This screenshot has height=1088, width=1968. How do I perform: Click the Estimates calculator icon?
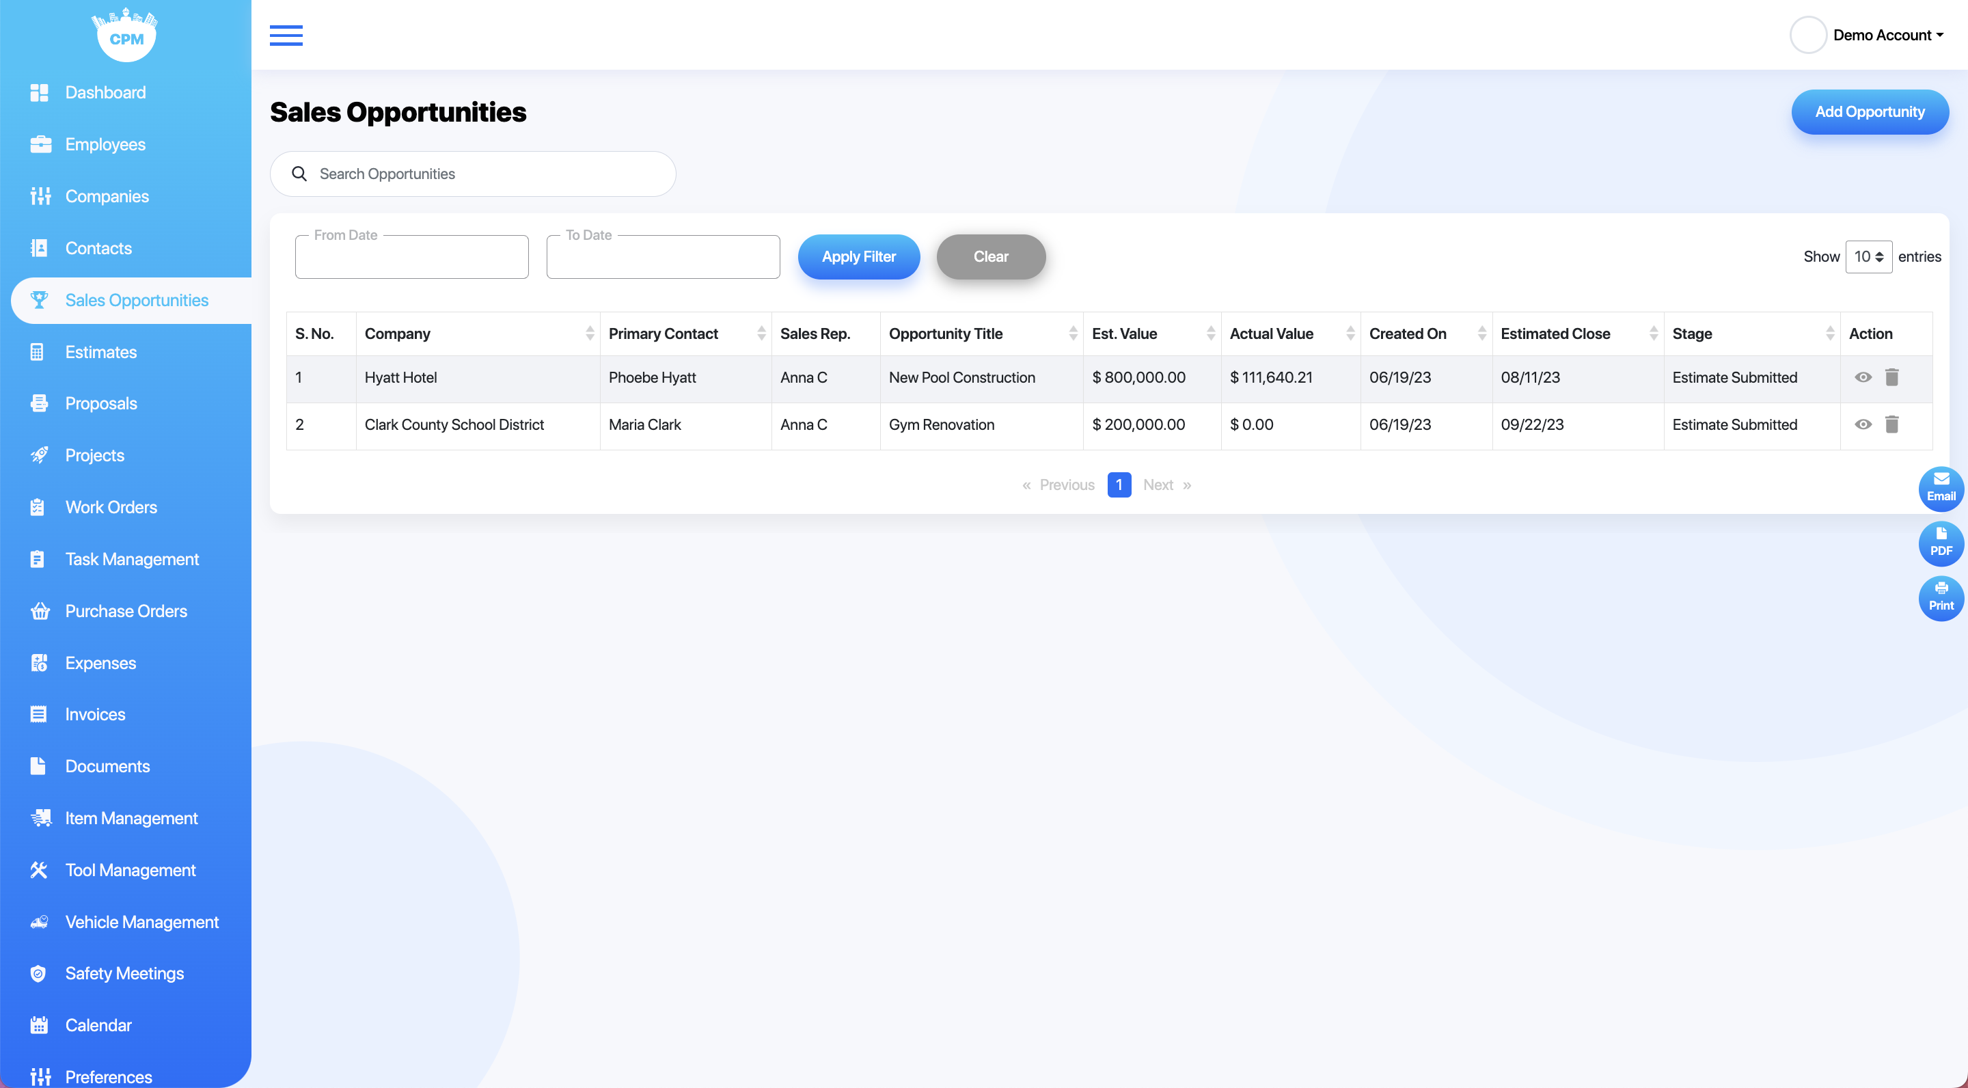37,352
